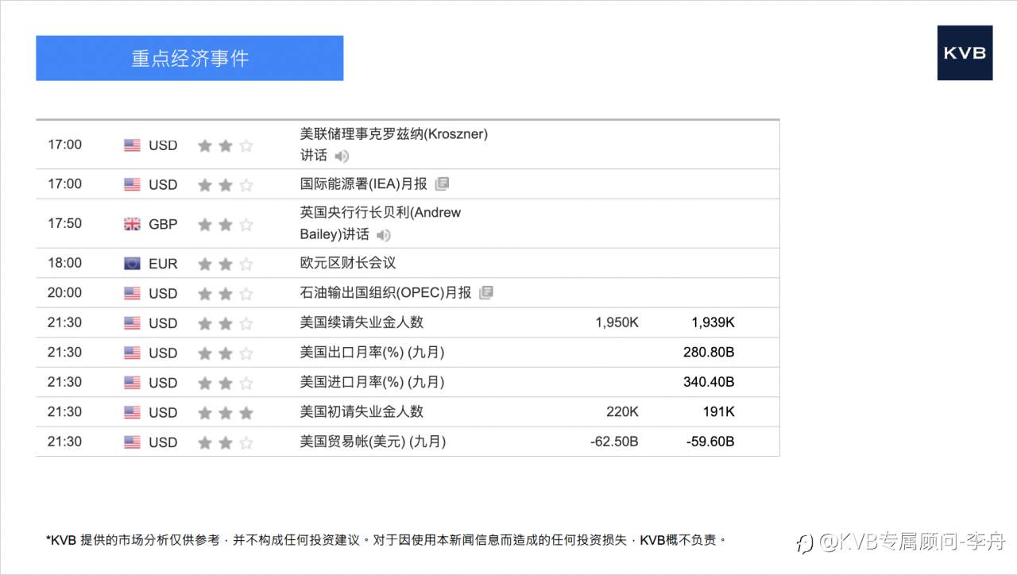Click the filled three-star rating on 美国初请失业金人数
The height and width of the screenshot is (575, 1017).
225,411
